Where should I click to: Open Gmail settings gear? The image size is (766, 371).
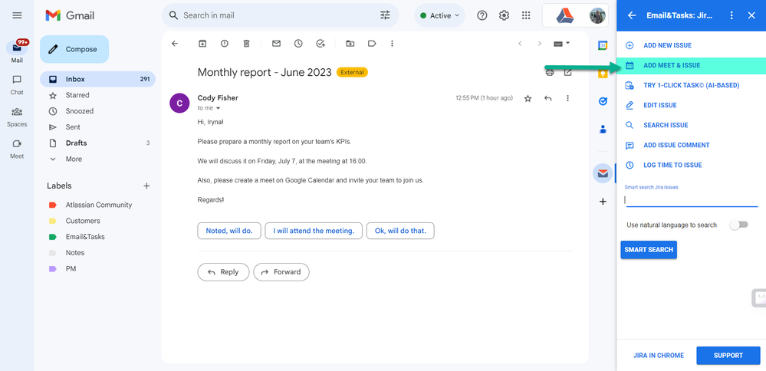(x=505, y=15)
